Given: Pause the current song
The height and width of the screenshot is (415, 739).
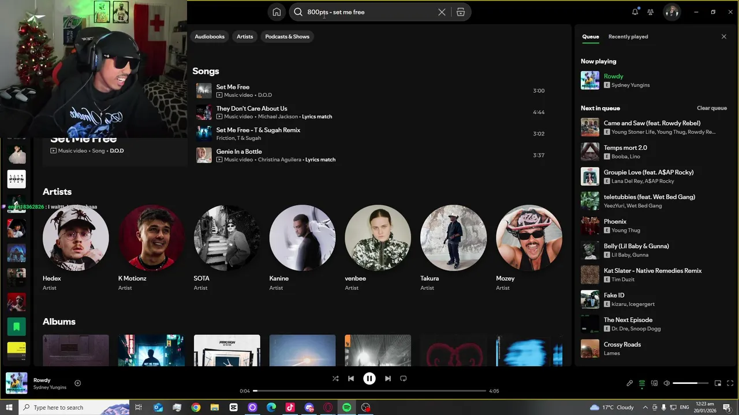Looking at the screenshot, I should pos(369,379).
